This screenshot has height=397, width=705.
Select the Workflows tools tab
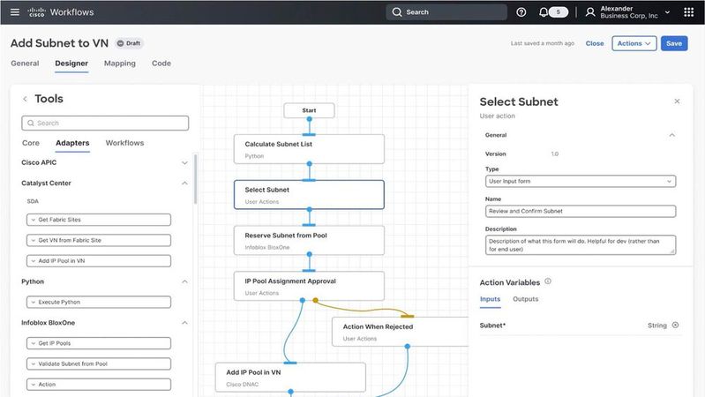124,143
